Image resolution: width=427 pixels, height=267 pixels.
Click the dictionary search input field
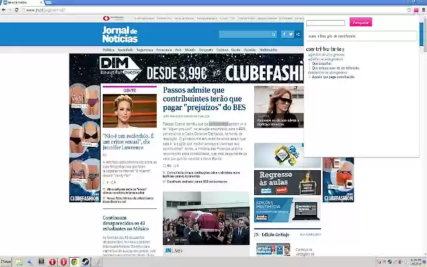coord(326,23)
